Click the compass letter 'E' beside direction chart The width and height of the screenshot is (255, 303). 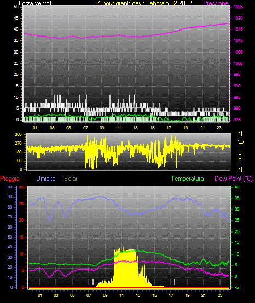pos(240,161)
